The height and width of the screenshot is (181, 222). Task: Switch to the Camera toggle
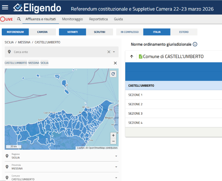42,32
